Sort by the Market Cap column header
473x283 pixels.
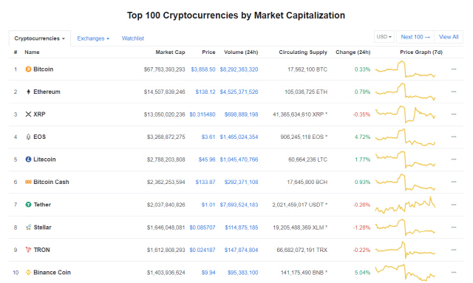[170, 52]
